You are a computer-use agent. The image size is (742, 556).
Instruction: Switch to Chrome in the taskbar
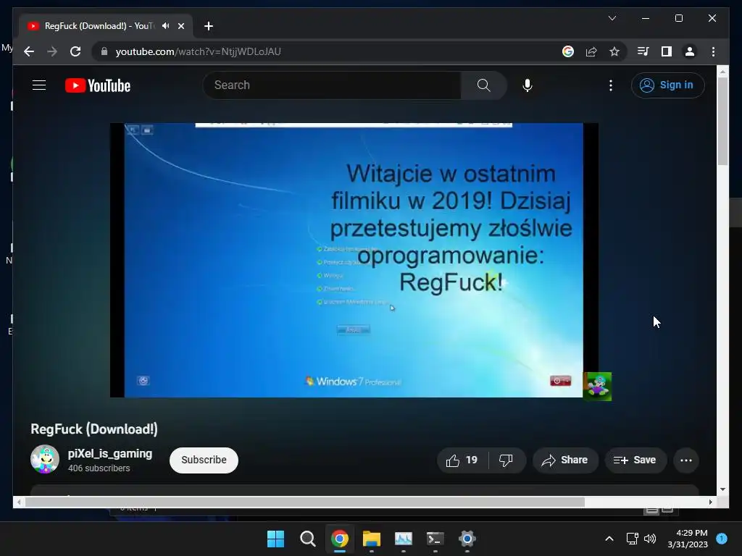click(x=339, y=539)
